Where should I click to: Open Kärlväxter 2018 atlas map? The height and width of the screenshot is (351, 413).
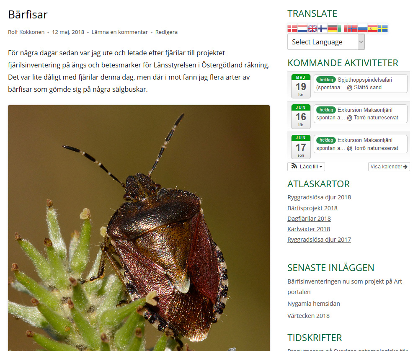pyautogui.click(x=309, y=229)
